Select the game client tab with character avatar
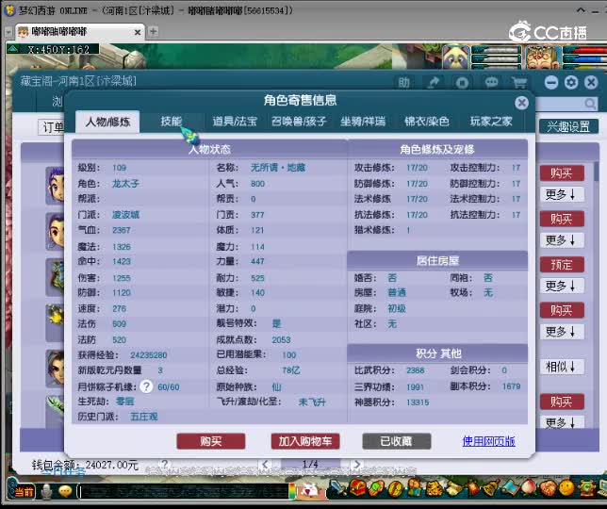 tap(79, 32)
